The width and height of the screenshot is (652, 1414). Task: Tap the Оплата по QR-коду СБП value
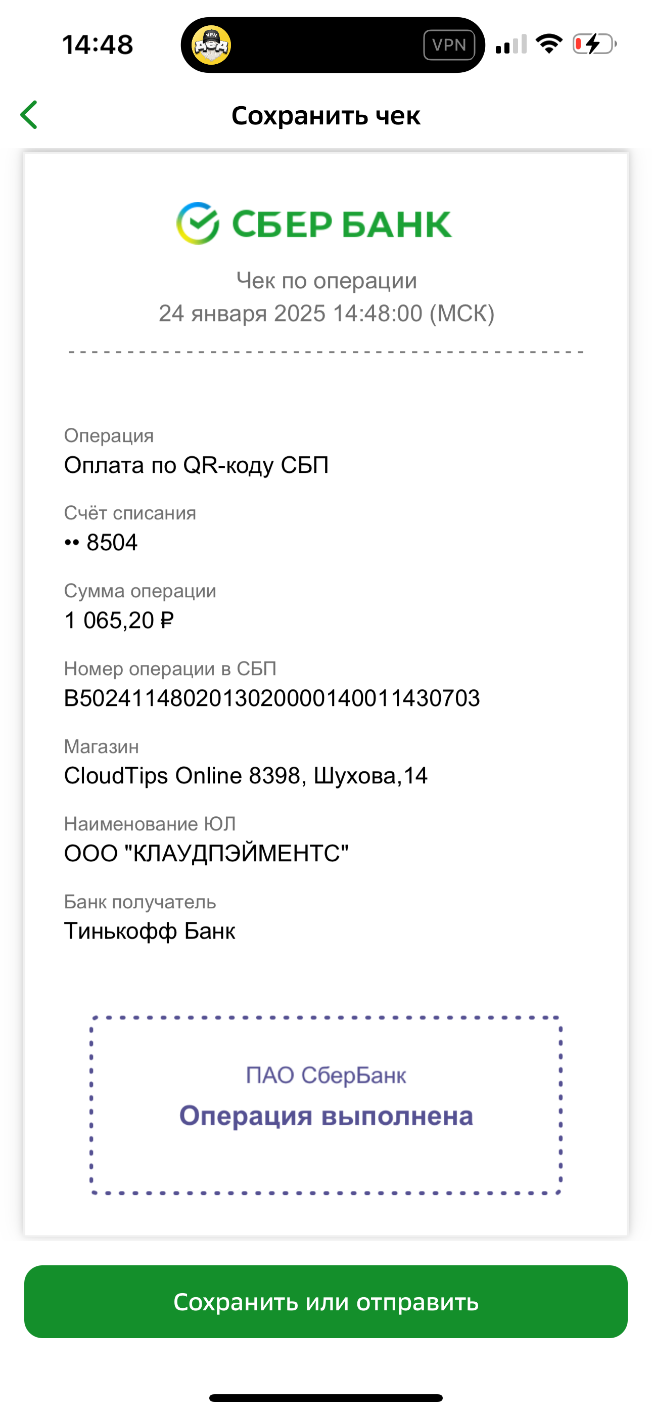pos(197,465)
